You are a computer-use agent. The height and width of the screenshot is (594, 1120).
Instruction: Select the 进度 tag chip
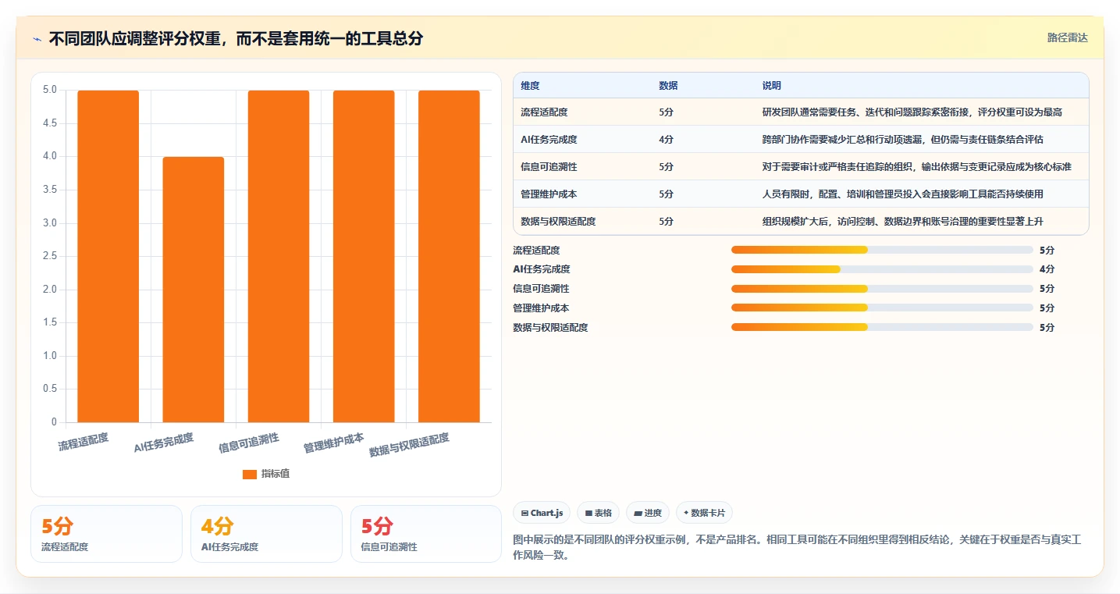[648, 513]
